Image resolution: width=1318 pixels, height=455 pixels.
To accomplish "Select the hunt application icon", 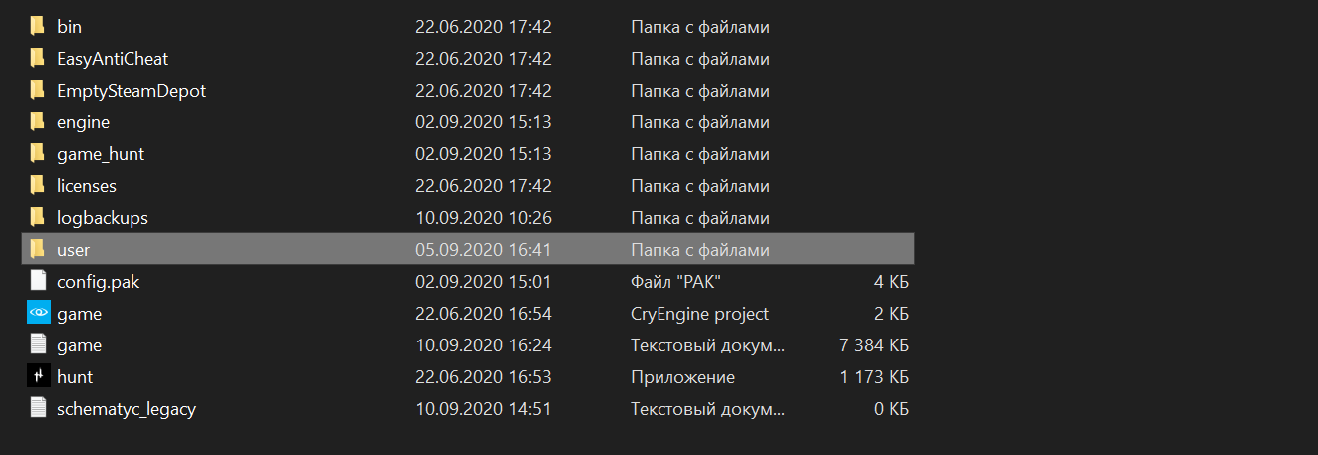I will pyautogui.click(x=38, y=377).
